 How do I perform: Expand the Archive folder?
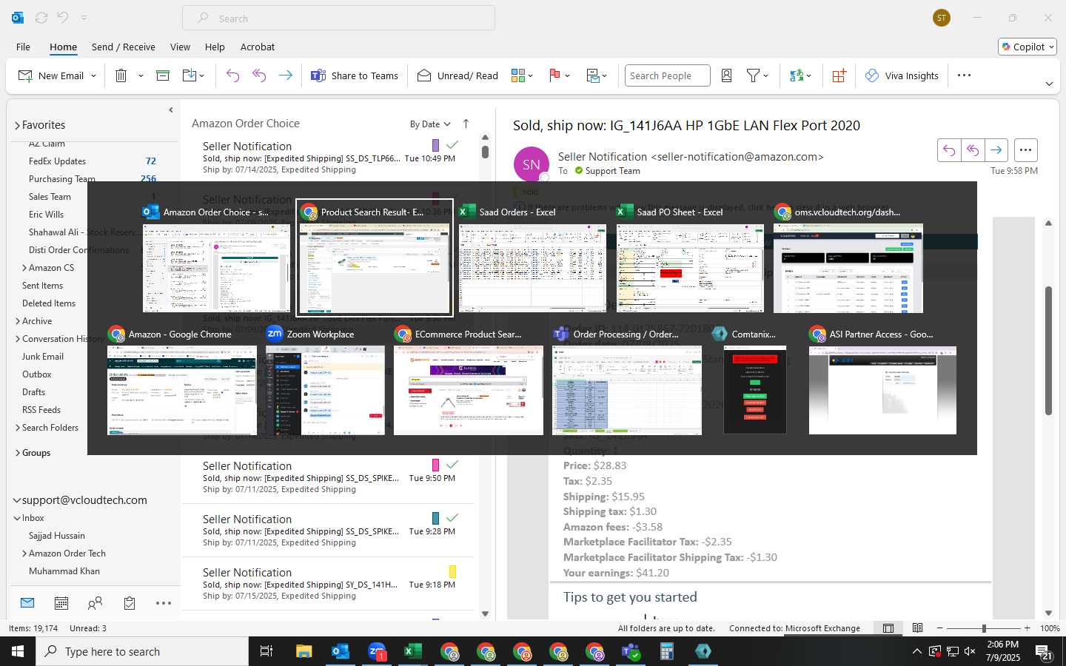coord(17,321)
